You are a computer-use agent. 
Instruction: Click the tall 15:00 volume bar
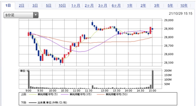click(153, 79)
